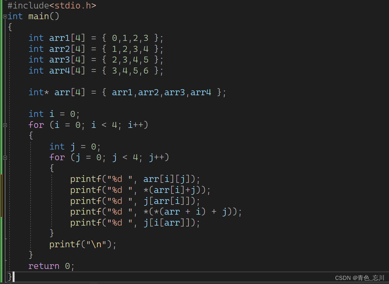Click the 'return 0;' line
The width and height of the screenshot is (389, 284).
52,266
